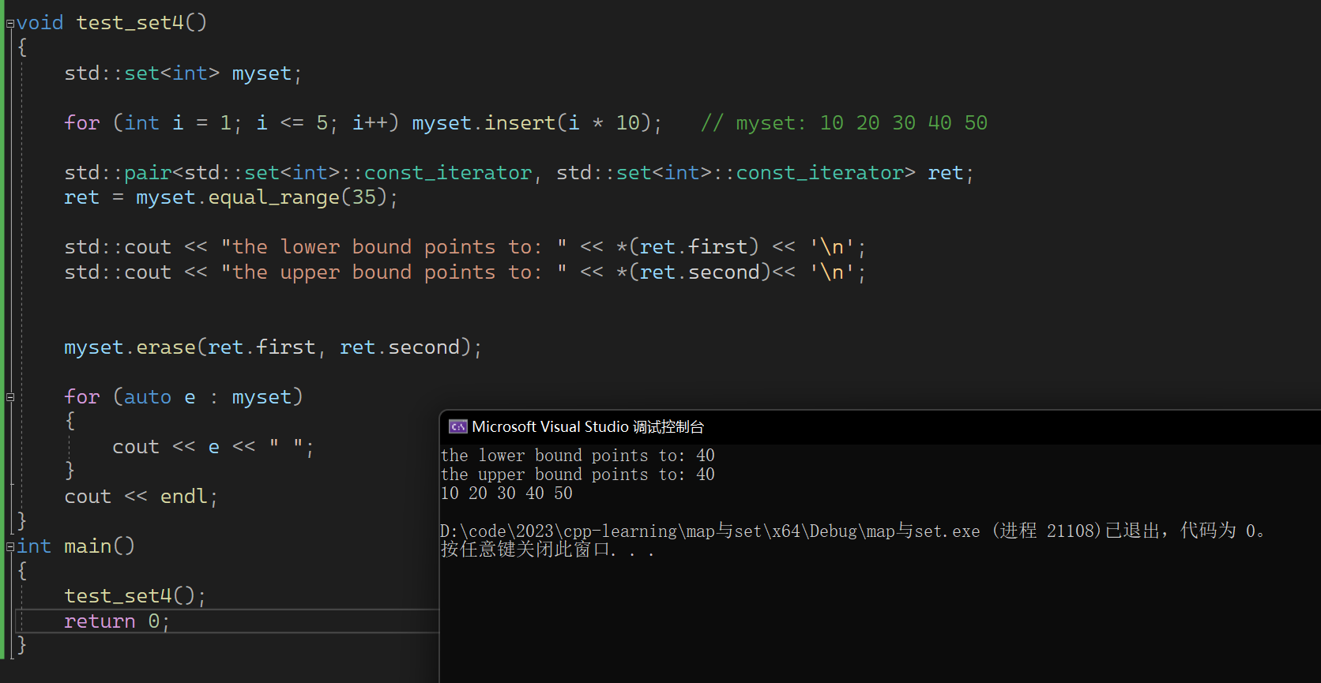Collapse the test_set4 function fold marker
The image size is (1321, 683).
(10, 24)
